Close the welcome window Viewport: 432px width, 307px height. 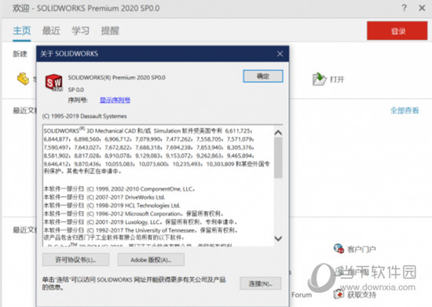click(x=422, y=8)
